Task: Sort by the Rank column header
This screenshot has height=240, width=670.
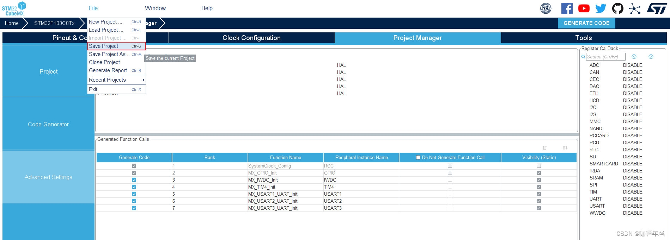Action: point(210,157)
